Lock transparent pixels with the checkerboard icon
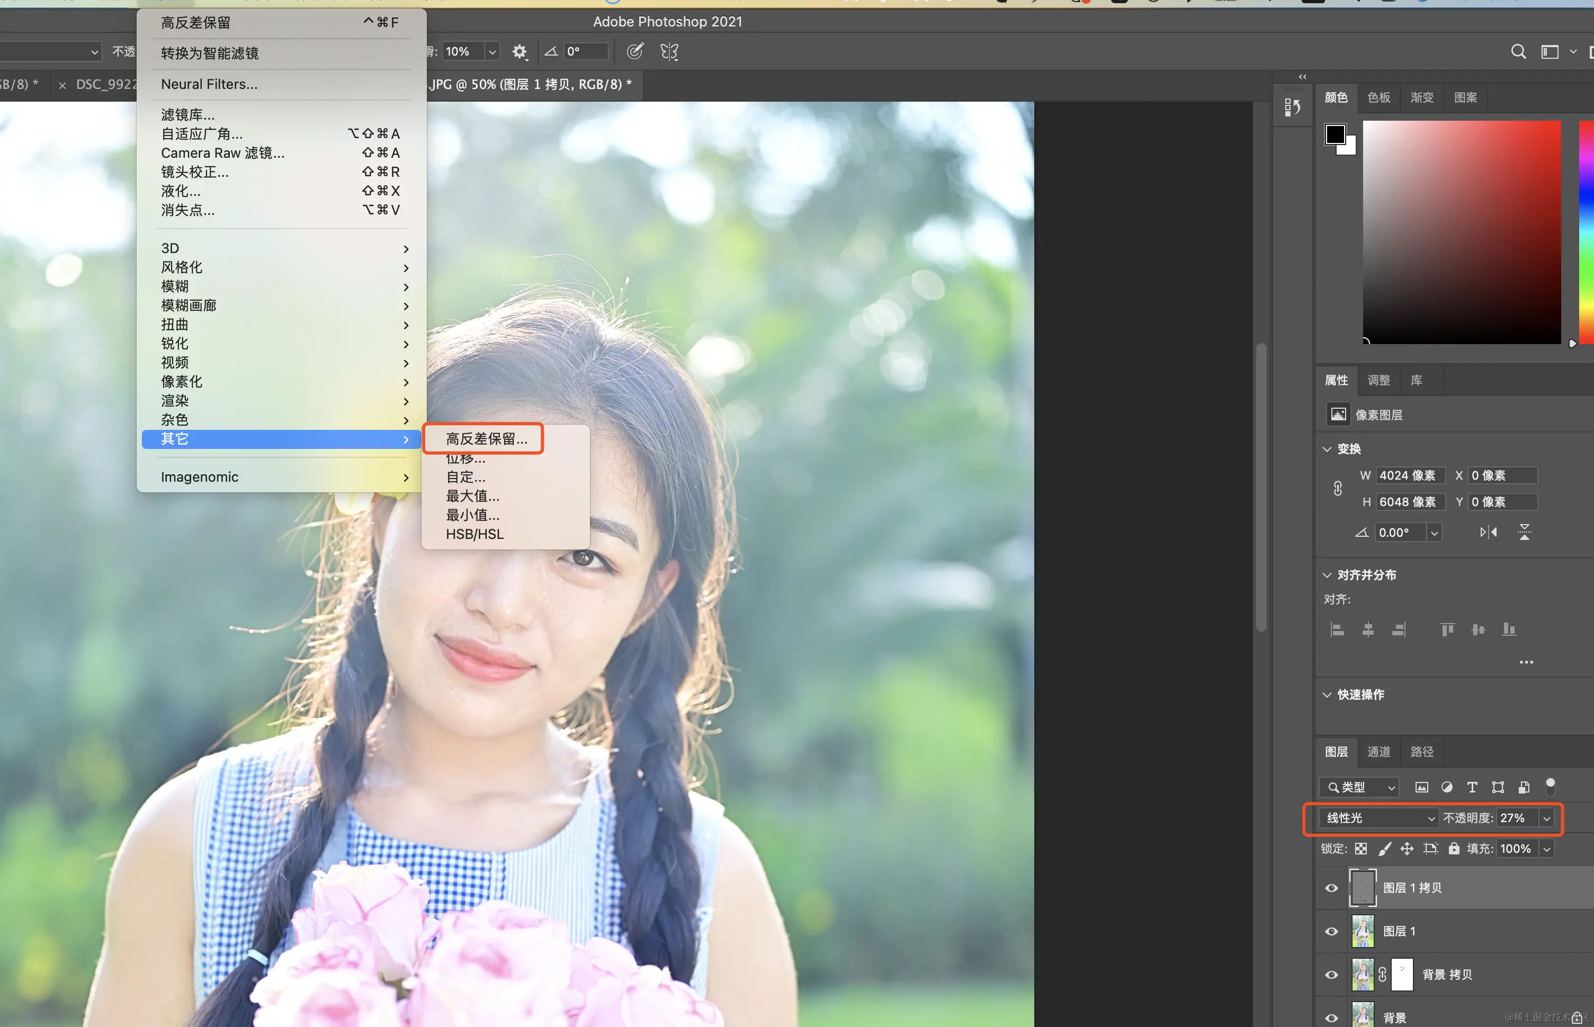 point(1360,848)
